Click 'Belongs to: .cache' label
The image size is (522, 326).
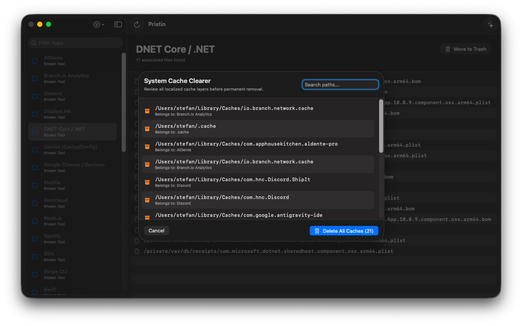point(172,132)
